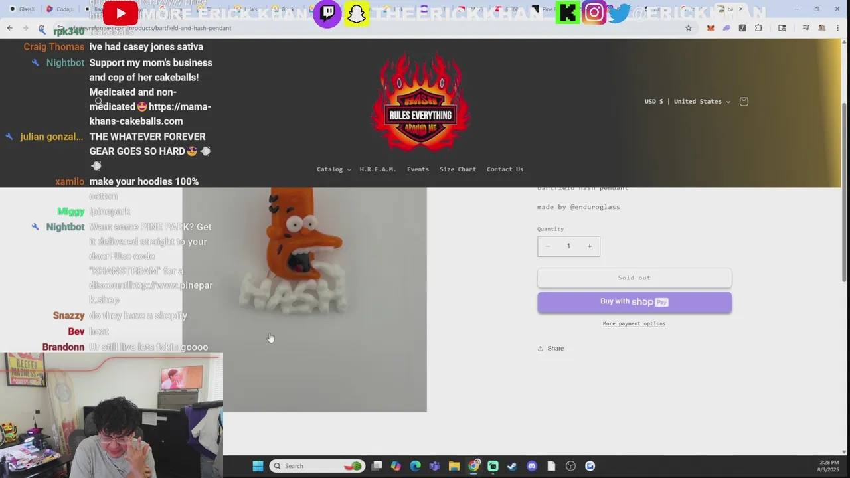The height and width of the screenshot is (478, 850).
Task: Open Discord from the taskbar
Action: pos(531,466)
